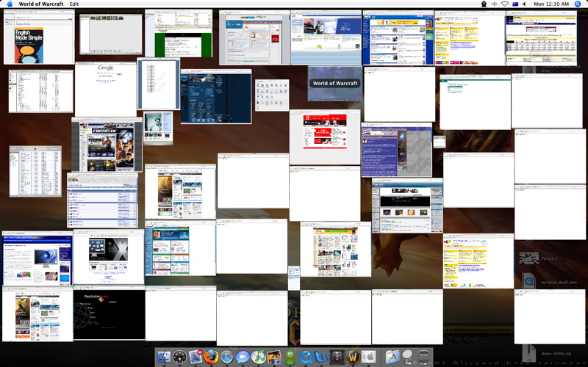Open the flag input source menu
The height and width of the screenshot is (367, 588).
[x=515, y=4]
